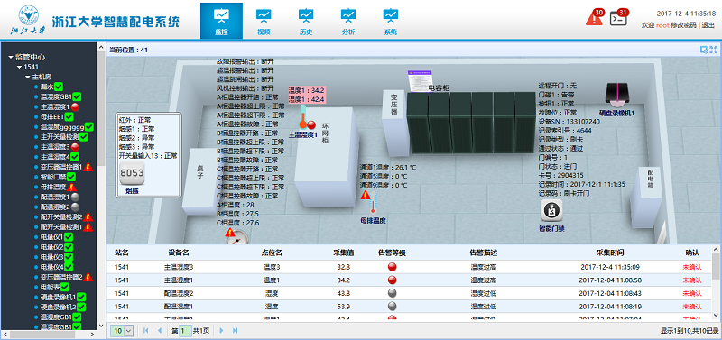Image resolution: width=722 pixels, height=340 pixels.
Task: Go to next page arrow in pager
Action: click(221, 330)
